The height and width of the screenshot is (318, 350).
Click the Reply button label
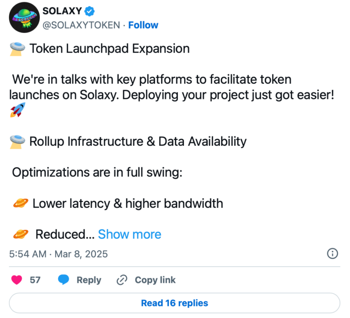(x=89, y=280)
